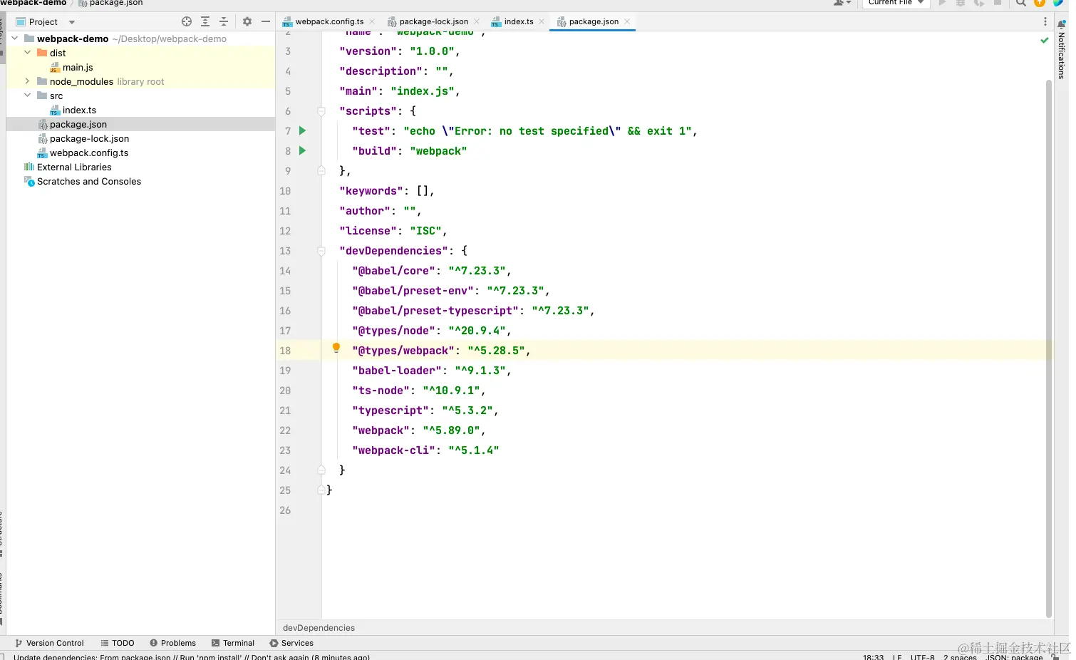Click the expand all icon in Project panel
Screen dimensions: 1076x660
(205, 21)
